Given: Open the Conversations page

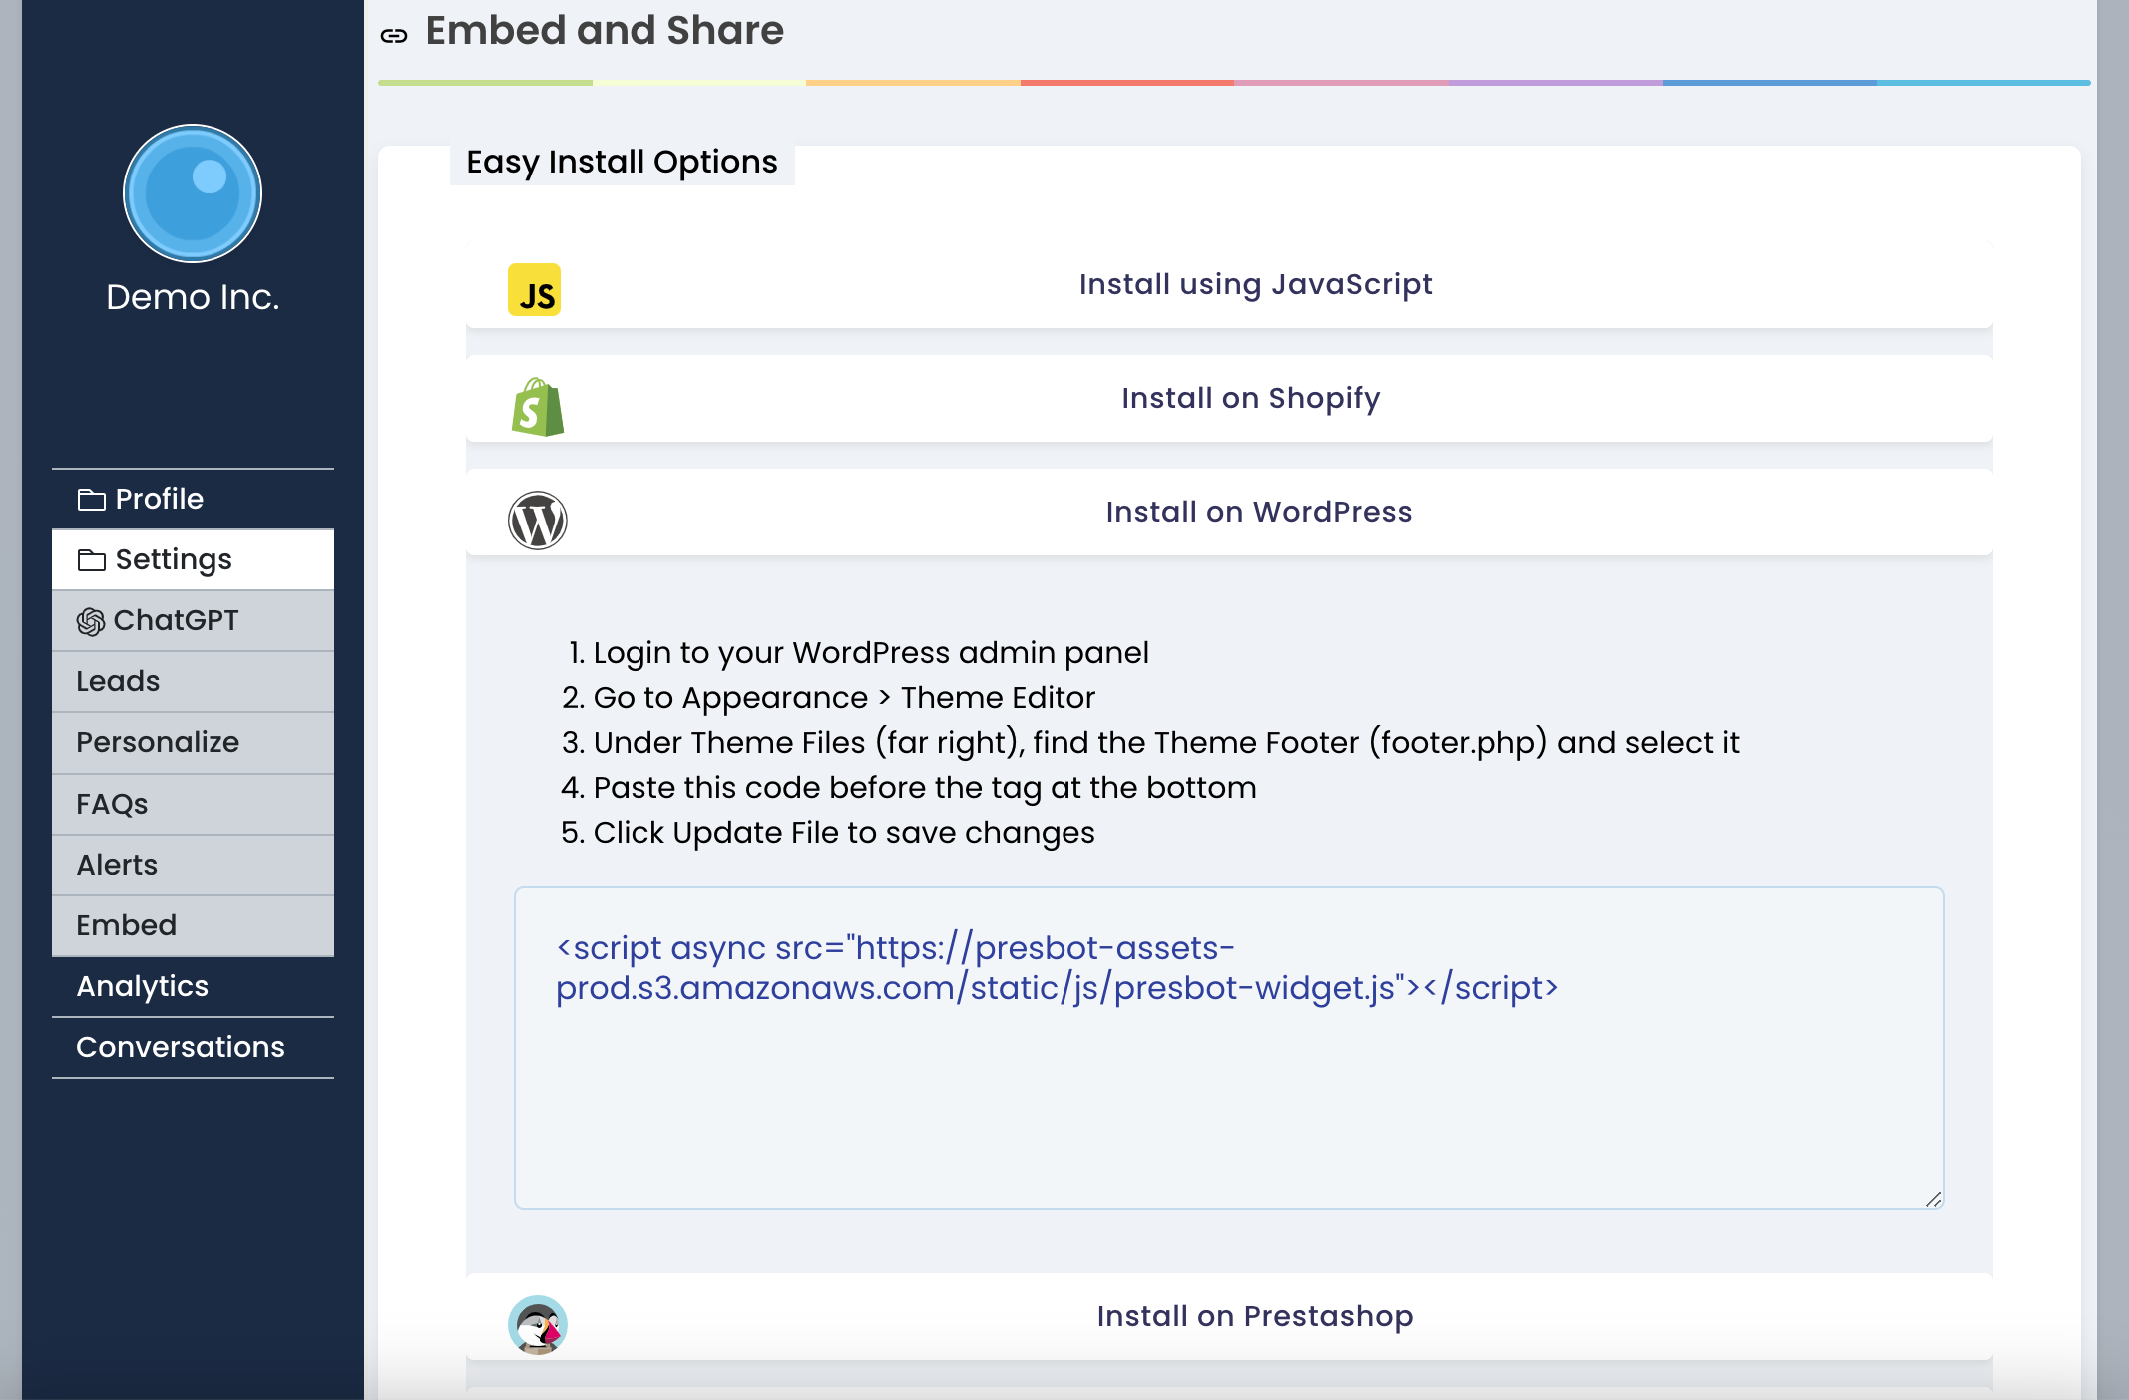Looking at the screenshot, I should tap(181, 1048).
